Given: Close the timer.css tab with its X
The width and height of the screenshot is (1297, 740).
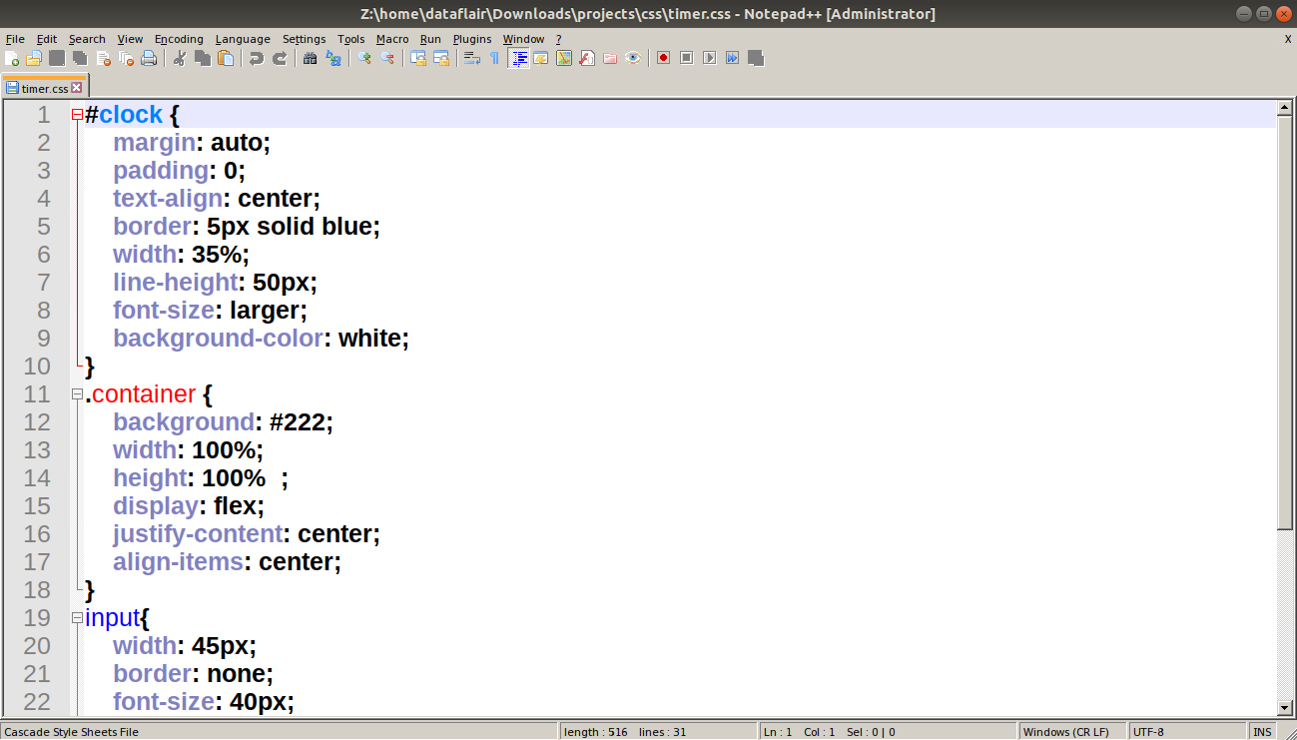Looking at the screenshot, I should [77, 88].
